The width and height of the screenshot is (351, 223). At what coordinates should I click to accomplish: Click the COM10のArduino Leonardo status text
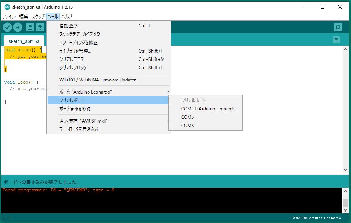[316, 218]
